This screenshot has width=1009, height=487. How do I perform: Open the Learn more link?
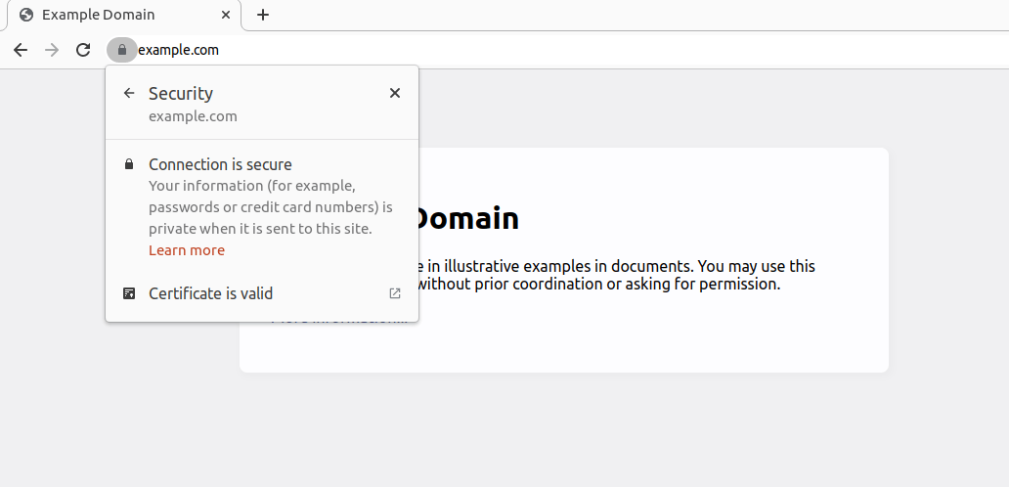click(187, 250)
